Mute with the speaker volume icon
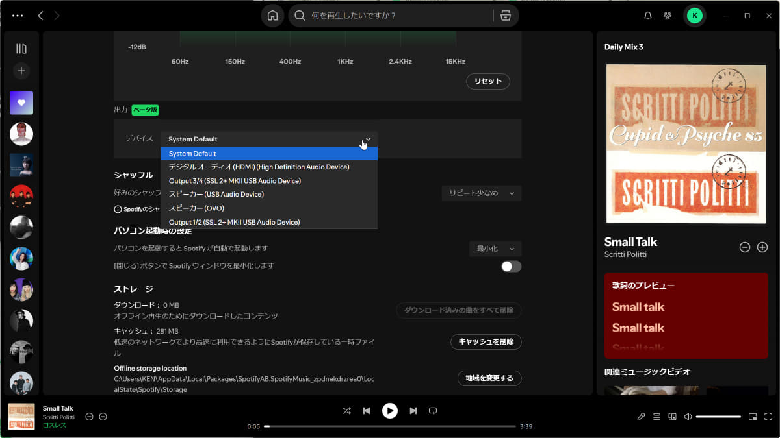Screen dimensions: 780x438 coord(688,417)
